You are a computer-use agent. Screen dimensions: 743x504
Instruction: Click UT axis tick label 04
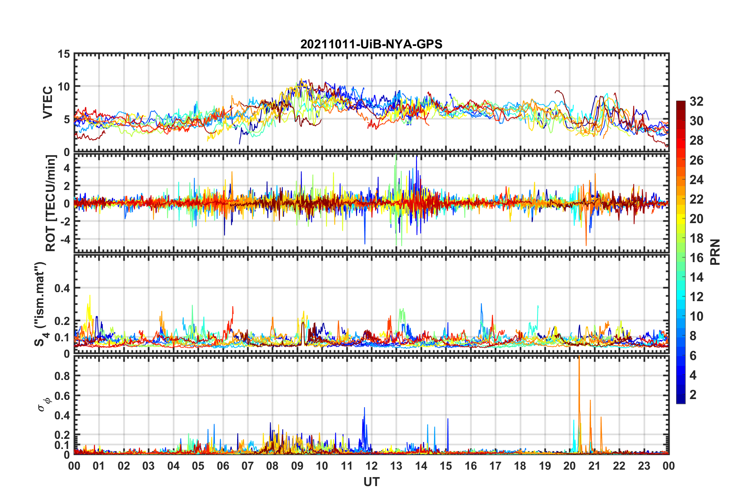pos(173,466)
